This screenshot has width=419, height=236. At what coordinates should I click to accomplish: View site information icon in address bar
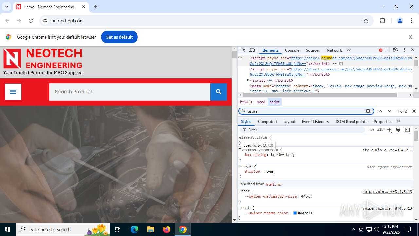tap(45, 21)
